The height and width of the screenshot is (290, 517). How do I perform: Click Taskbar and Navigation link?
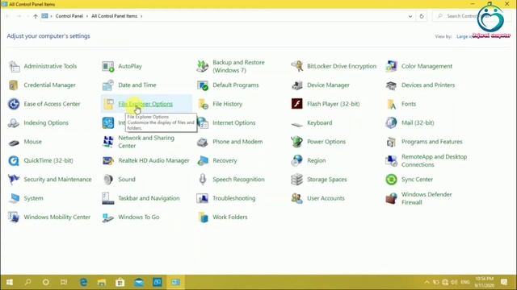pyautogui.click(x=149, y=198)
